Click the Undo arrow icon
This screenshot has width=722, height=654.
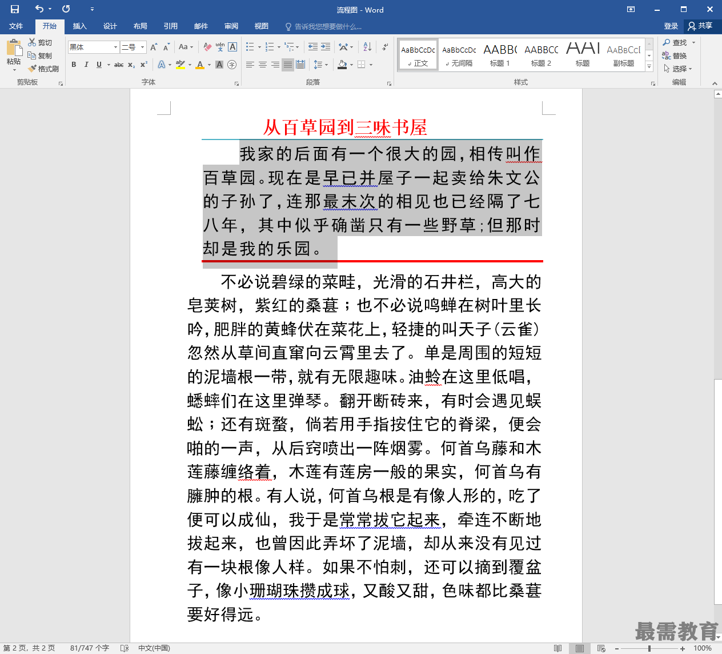[39, 9]
